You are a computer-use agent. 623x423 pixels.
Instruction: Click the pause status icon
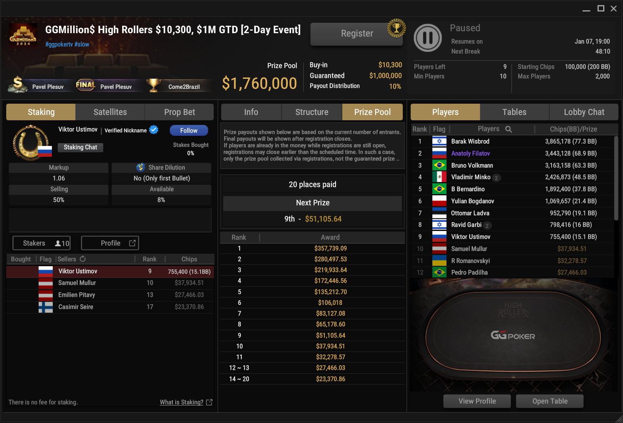[x=428, y=38]
